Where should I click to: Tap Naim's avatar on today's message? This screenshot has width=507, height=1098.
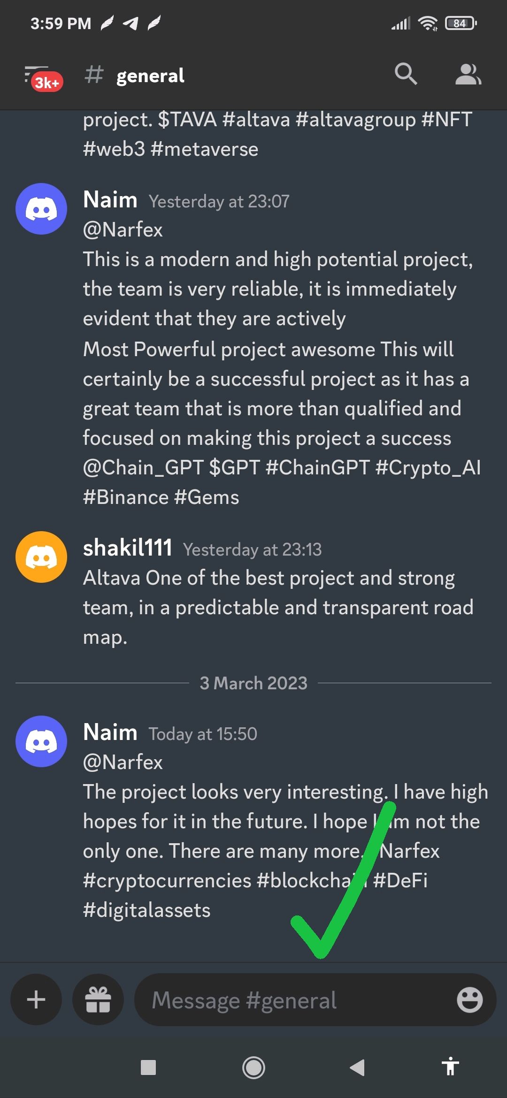[41, 741]
